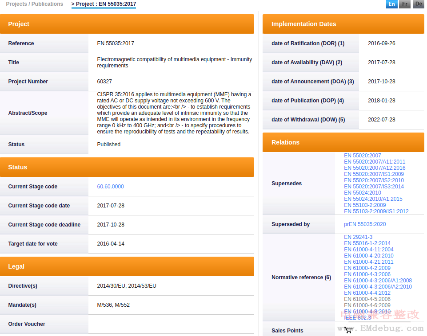427x336 pixels.
Task: Open EN 55016-1-2:2014 link
Action: 367,243
